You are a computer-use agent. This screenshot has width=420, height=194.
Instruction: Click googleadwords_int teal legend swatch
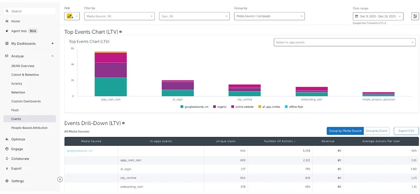click(182, 107)
